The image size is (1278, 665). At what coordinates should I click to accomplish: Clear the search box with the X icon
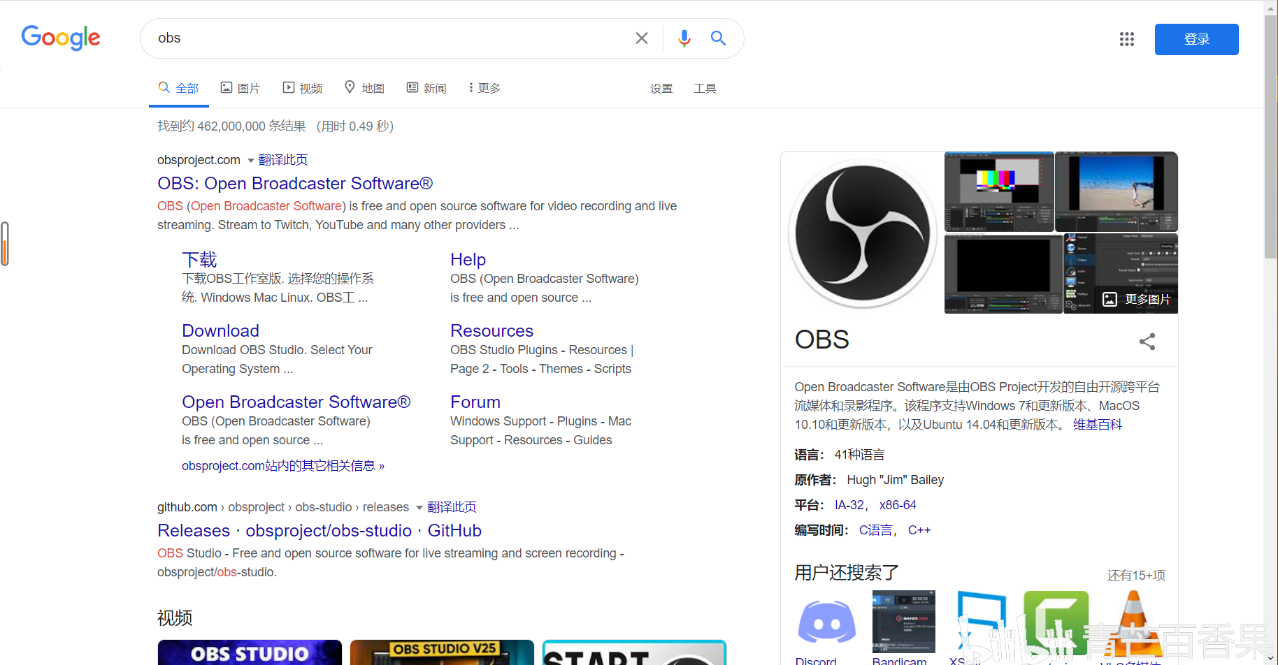(x=641, y=38)
